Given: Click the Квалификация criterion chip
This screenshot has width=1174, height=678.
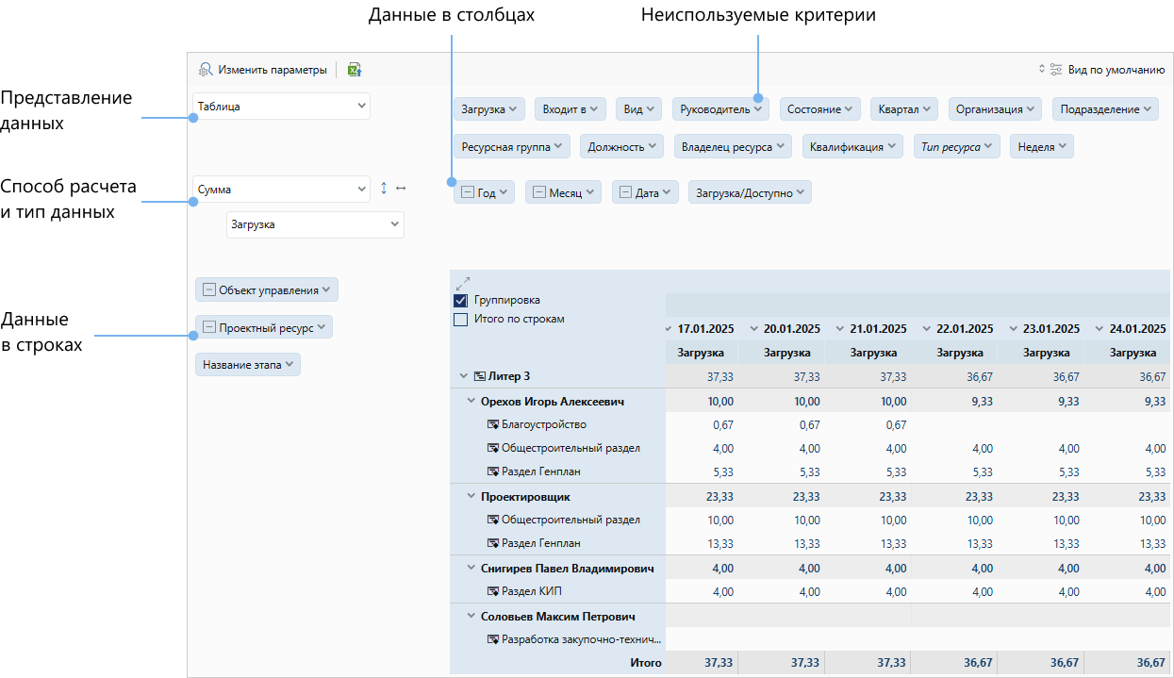Looking at the screenshot, I should [x=852, y=146].
